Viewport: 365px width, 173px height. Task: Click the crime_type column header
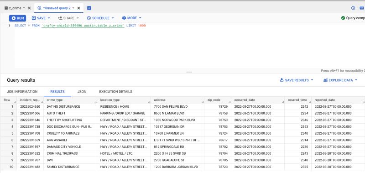(70, 100)
